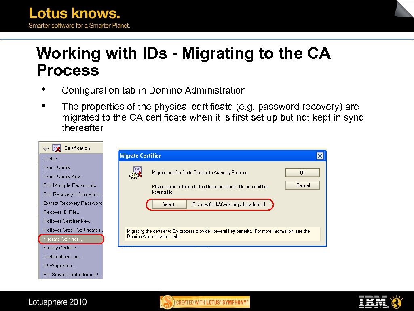Click the Lotus knows logo

[73, 13]
